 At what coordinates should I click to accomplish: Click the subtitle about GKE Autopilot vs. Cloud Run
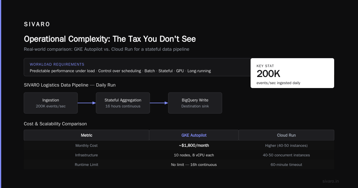coord(107,49)
